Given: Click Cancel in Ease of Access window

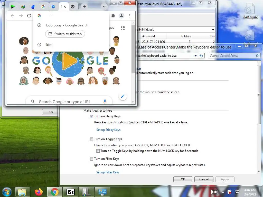Looking at the screenshot, I should point(204,179).
